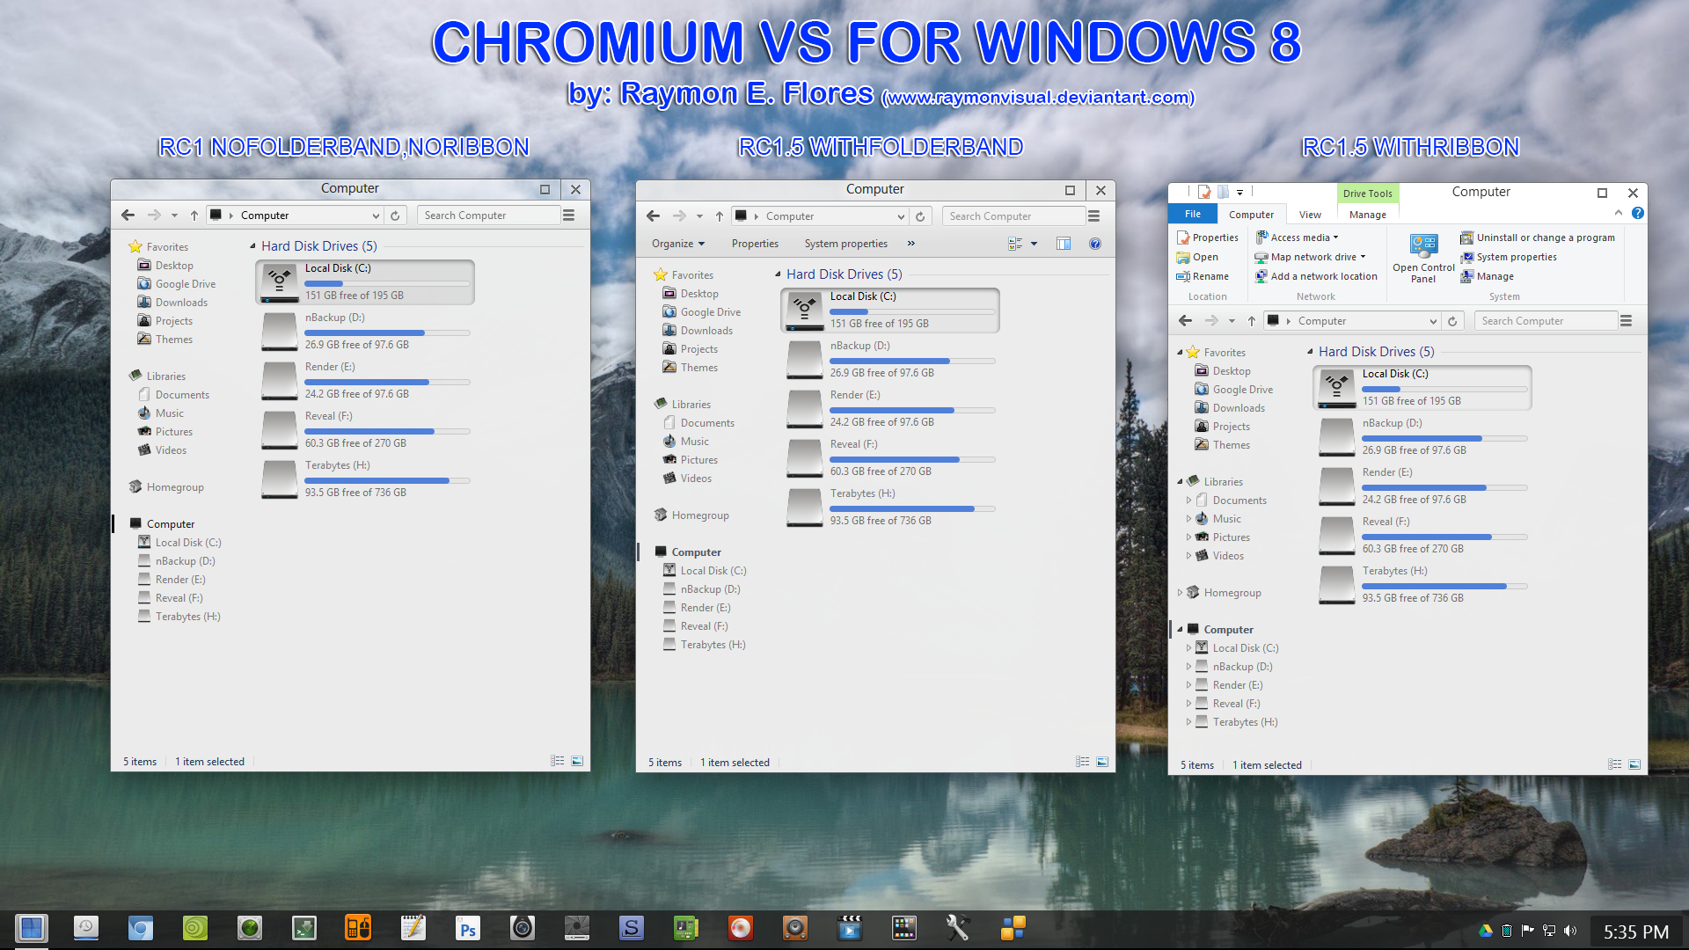The image size is (1689, 950).
Task: Click Action Center flag in system tray
Action: coord(1528,931)
